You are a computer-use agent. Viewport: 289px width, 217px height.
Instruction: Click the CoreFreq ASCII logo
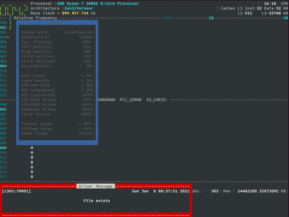click(x=14, y=8)
